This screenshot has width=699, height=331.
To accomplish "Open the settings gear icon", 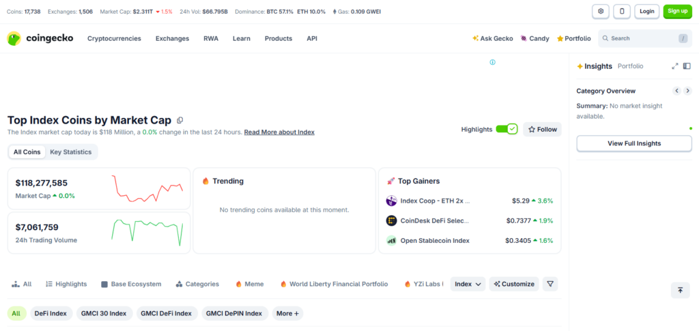I will pyautogui.click(x=601, y=11).
